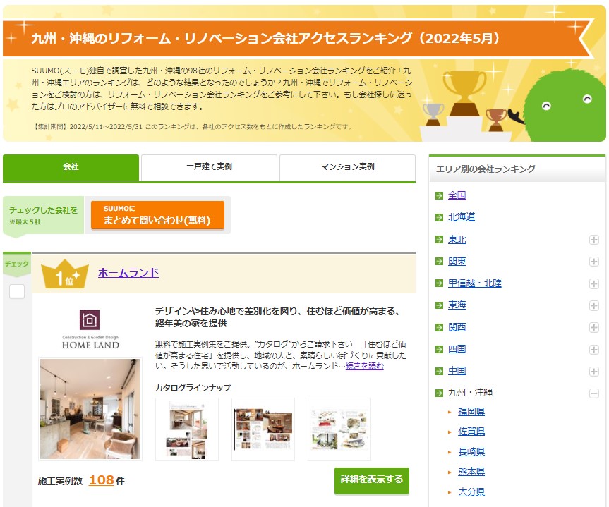Open the 東北 area ranking link
This screenshot has height=507, width=609.
click(x=457, y=240)
